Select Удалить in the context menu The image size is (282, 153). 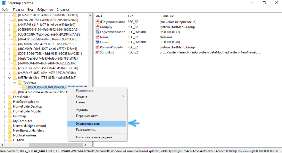(82, 110)
